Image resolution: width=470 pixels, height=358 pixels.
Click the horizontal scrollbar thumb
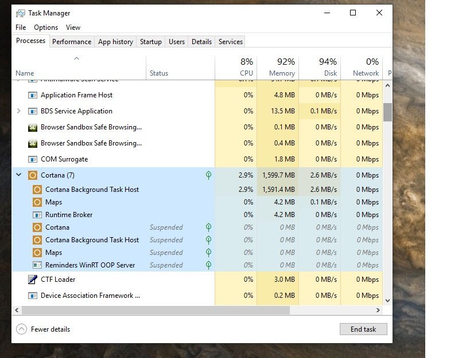(156, 310)
